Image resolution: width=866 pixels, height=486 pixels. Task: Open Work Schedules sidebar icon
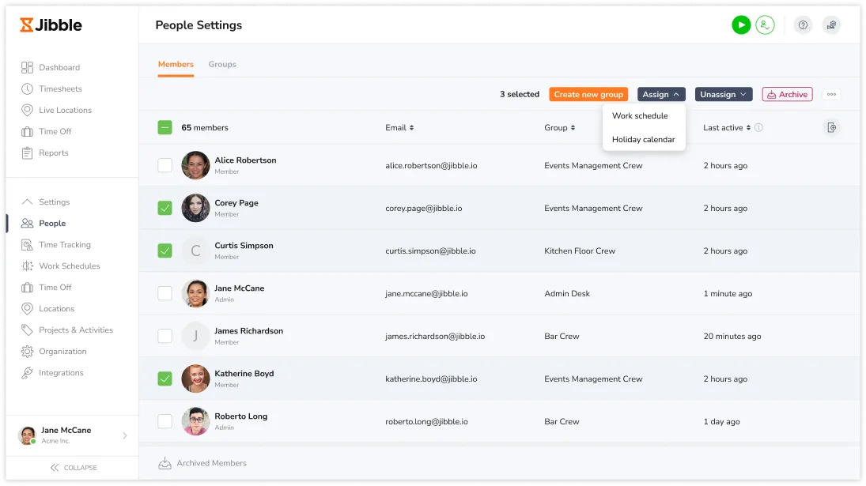click(x=28, y=266)
